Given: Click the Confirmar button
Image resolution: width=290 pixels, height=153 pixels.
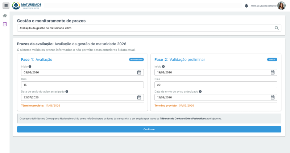Looking at the screenshot, I should [149, 129].
